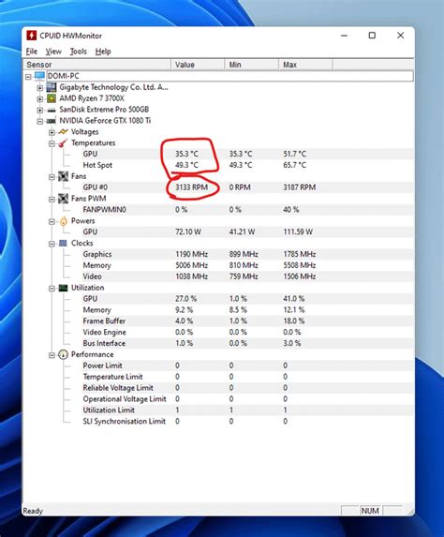Click the SanDisk Extreme Pro drive icon

52,110
